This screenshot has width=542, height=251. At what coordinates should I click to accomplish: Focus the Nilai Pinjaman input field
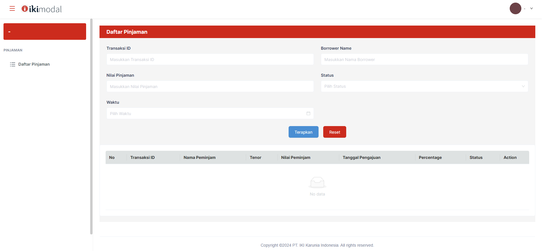click(x=210, y=86)
